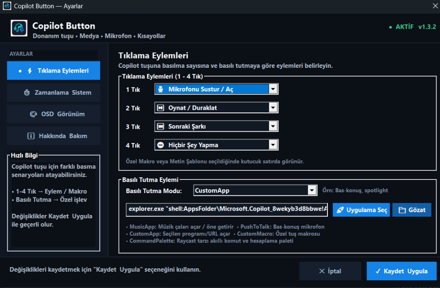Click the rocket icon on Uygulama Seç

[340, 210]
